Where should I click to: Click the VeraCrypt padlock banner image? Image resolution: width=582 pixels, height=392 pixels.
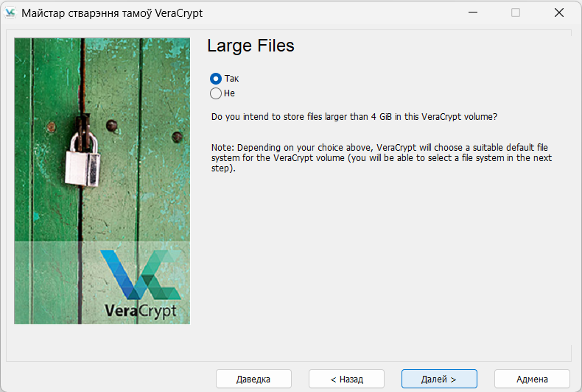click(102, 181)
